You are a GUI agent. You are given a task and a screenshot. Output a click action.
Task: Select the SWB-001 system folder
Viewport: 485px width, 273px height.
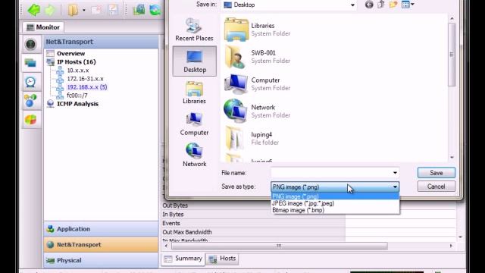coord(258,57)
